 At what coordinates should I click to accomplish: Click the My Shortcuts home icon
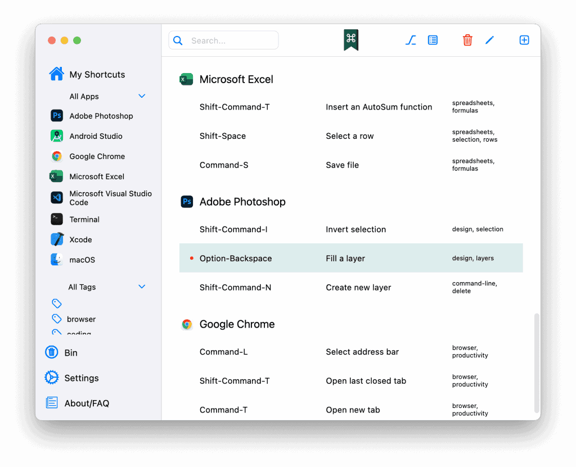(57, 74)
